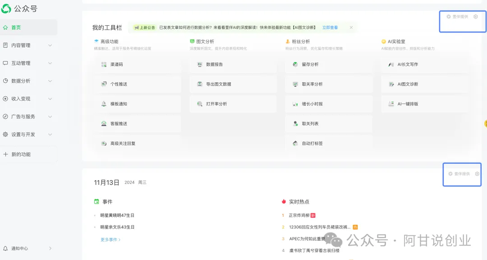Open 新的功能 in the sidebar

click(21, 154)
